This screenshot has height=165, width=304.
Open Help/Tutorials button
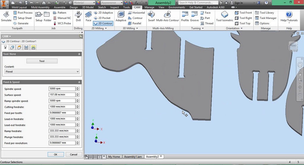(x=289, y=17)
